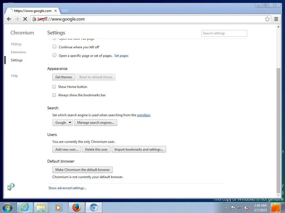This screenshot has height=213, width=285.
Task: Open Extensions in the sidebar
Action: click(x=18, y=52)
